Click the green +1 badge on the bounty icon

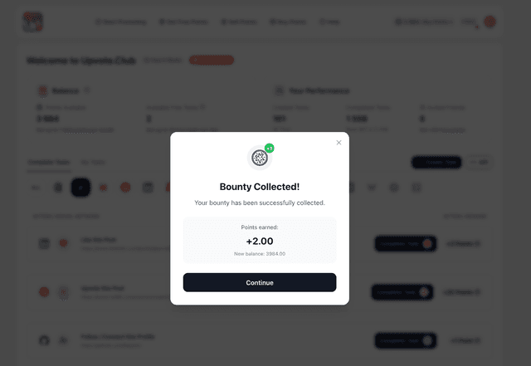coord(269,148)
